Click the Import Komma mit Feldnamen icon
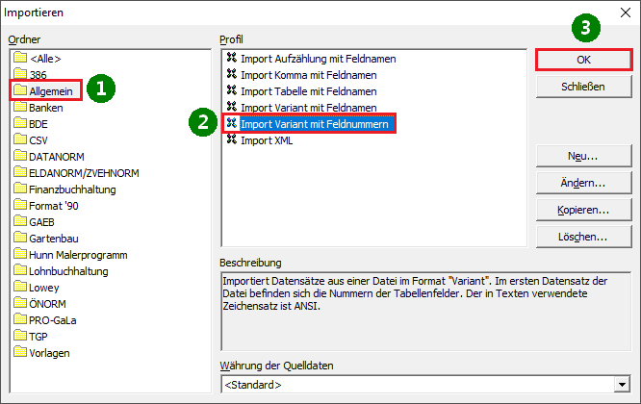This screenshot has width=641, height=404. 231,75
